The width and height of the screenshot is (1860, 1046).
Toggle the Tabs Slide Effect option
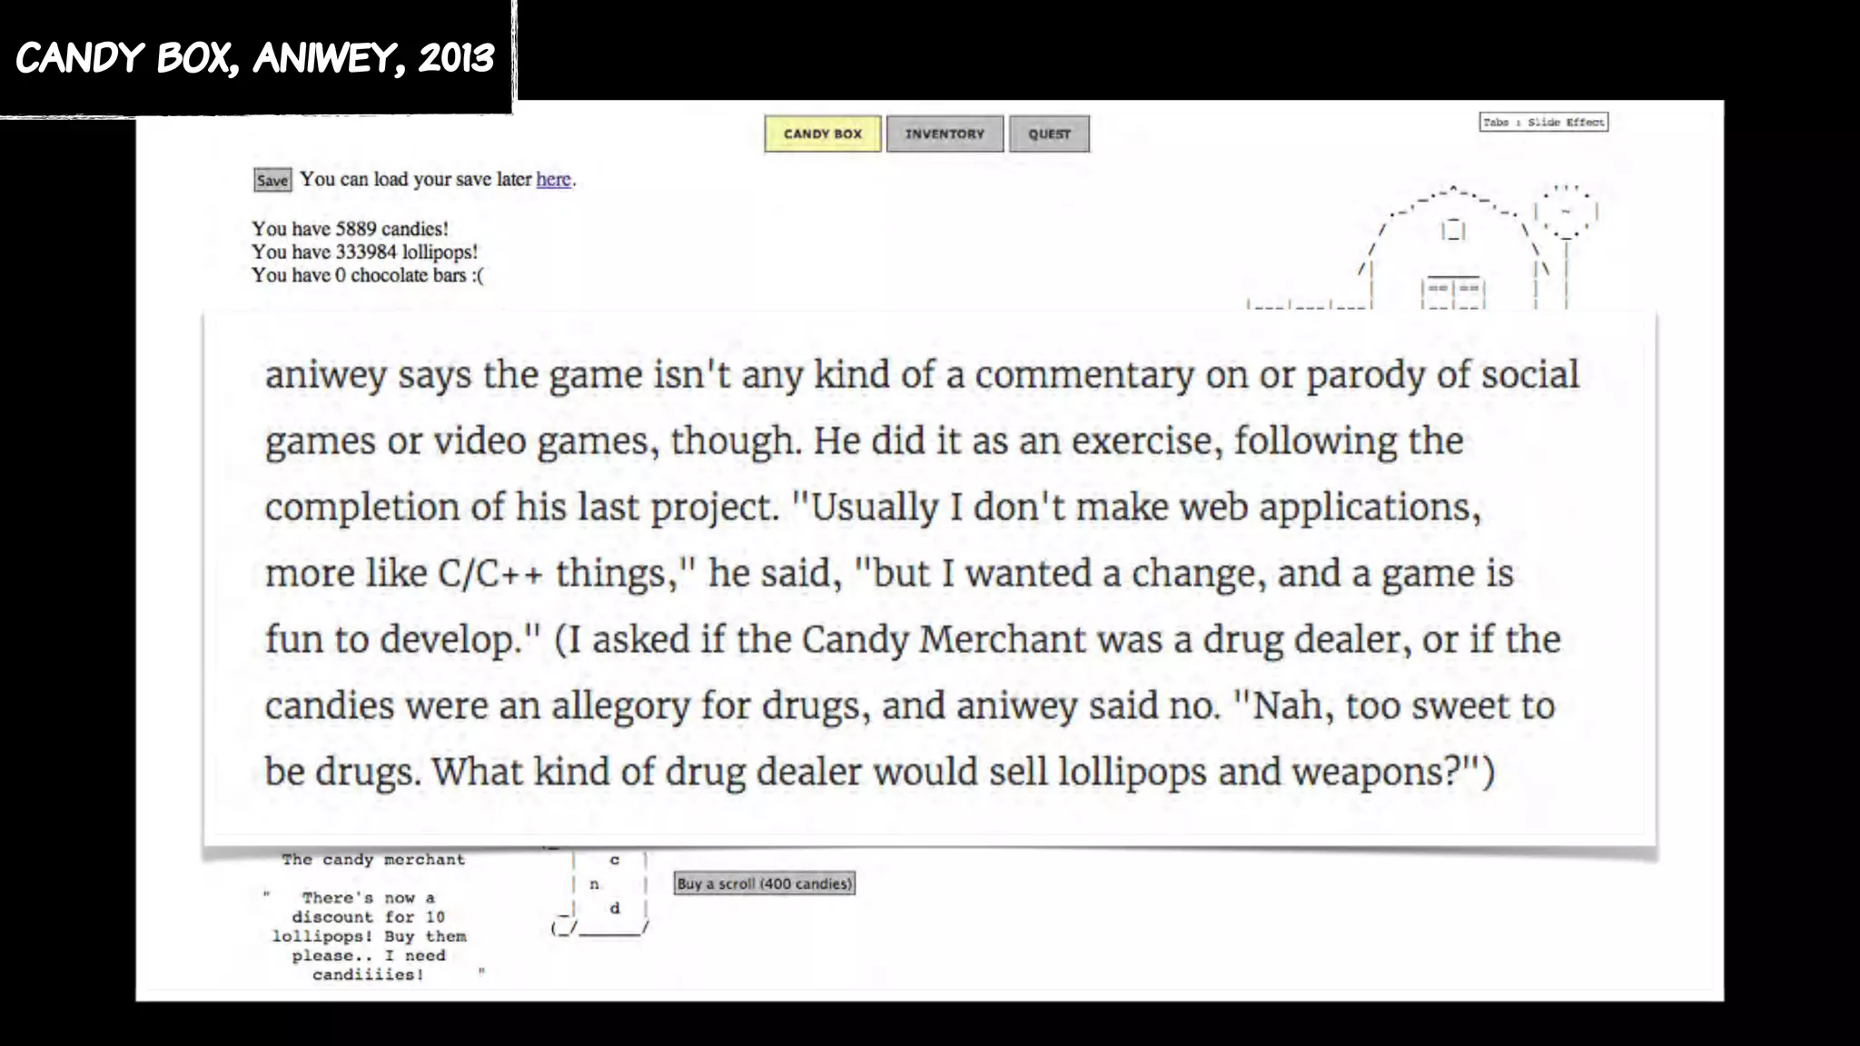[x=1543, y=122]
